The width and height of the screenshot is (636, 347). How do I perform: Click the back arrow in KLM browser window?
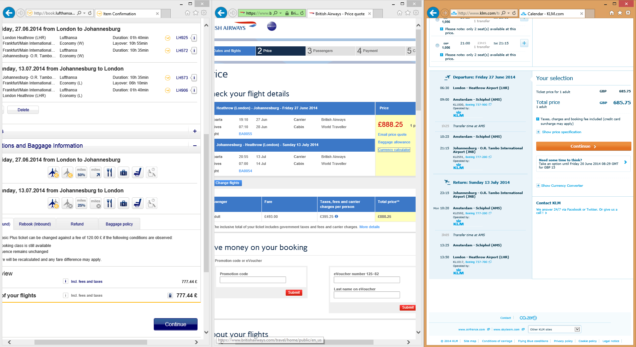pyautogui.click(x=433, y=13)
